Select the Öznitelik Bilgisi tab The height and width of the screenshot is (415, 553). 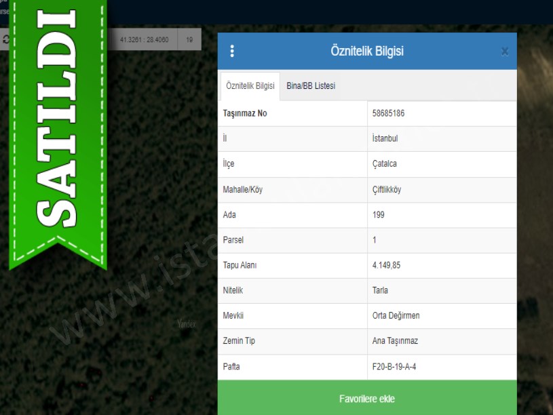point(250,86)
